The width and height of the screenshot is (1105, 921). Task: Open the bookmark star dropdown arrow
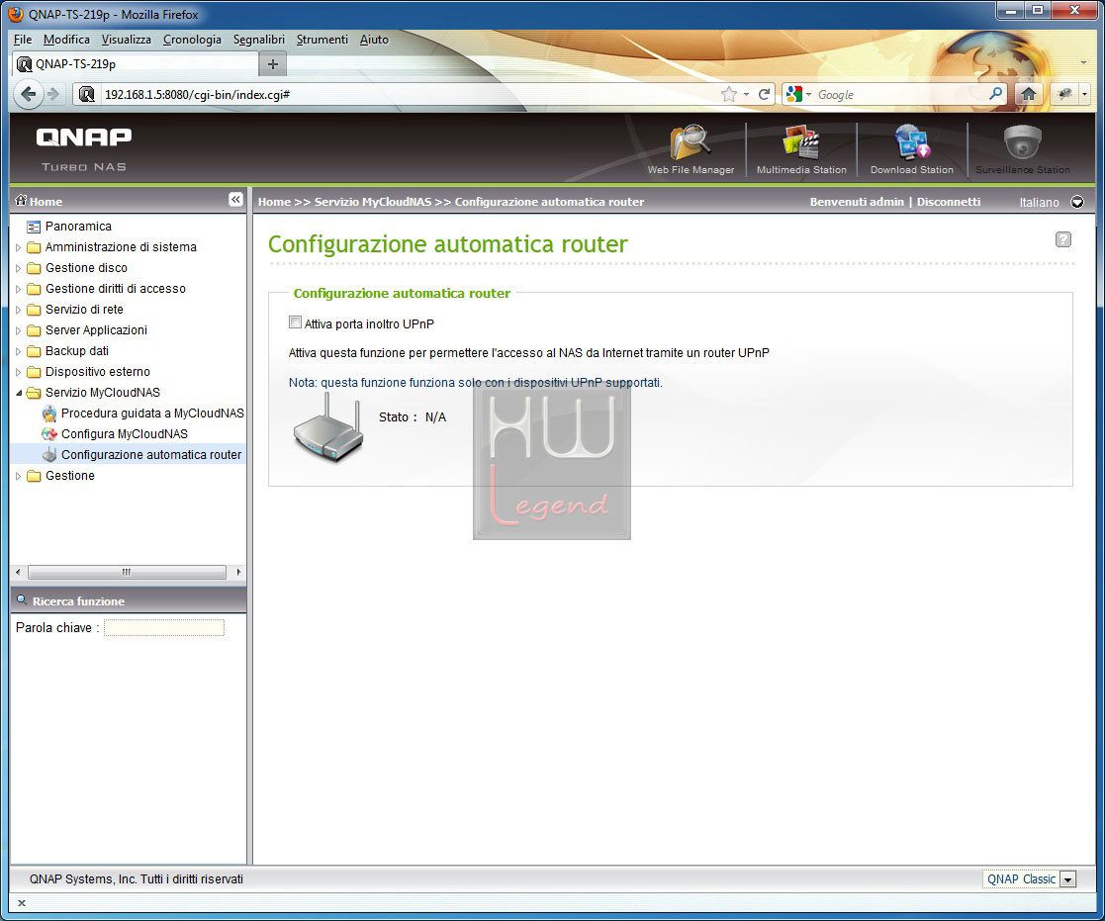click(x=746, y=94)
